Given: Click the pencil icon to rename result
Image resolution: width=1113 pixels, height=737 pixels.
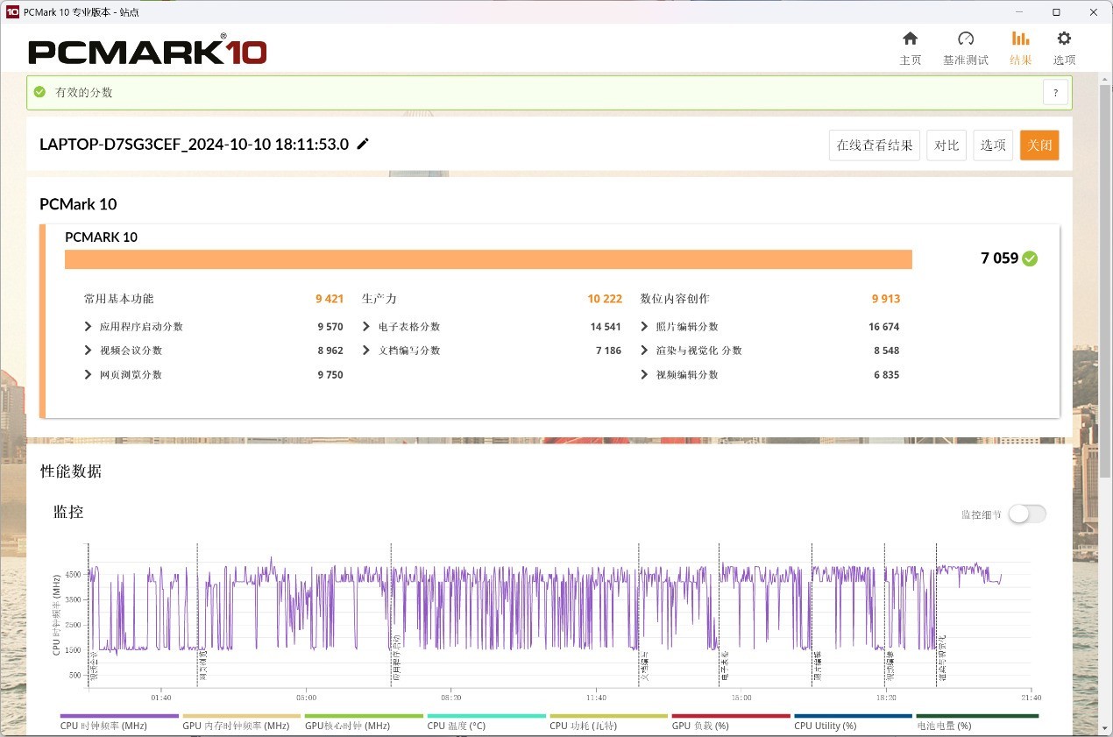Looking at the screenshot, I should (x=363, y=144).
